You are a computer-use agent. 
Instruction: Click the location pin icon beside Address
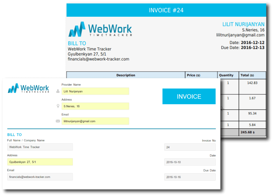pos(58,106)
